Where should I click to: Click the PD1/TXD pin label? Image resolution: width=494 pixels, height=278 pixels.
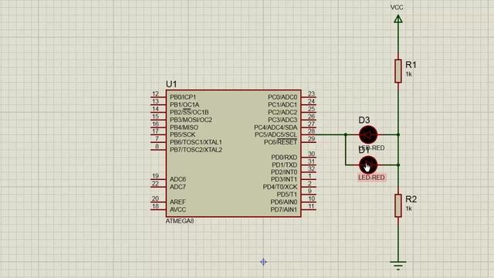[x=284, y=164]
